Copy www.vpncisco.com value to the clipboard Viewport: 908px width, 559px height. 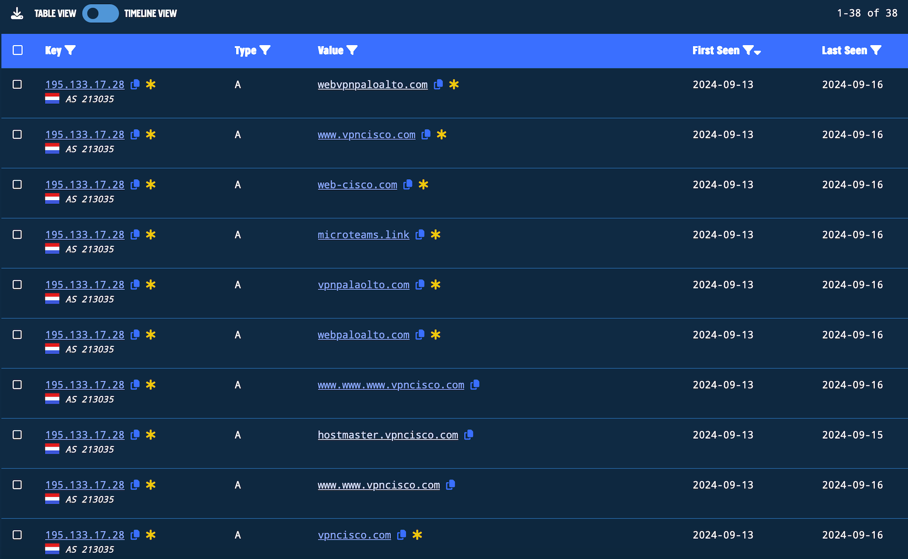[426, 134]
